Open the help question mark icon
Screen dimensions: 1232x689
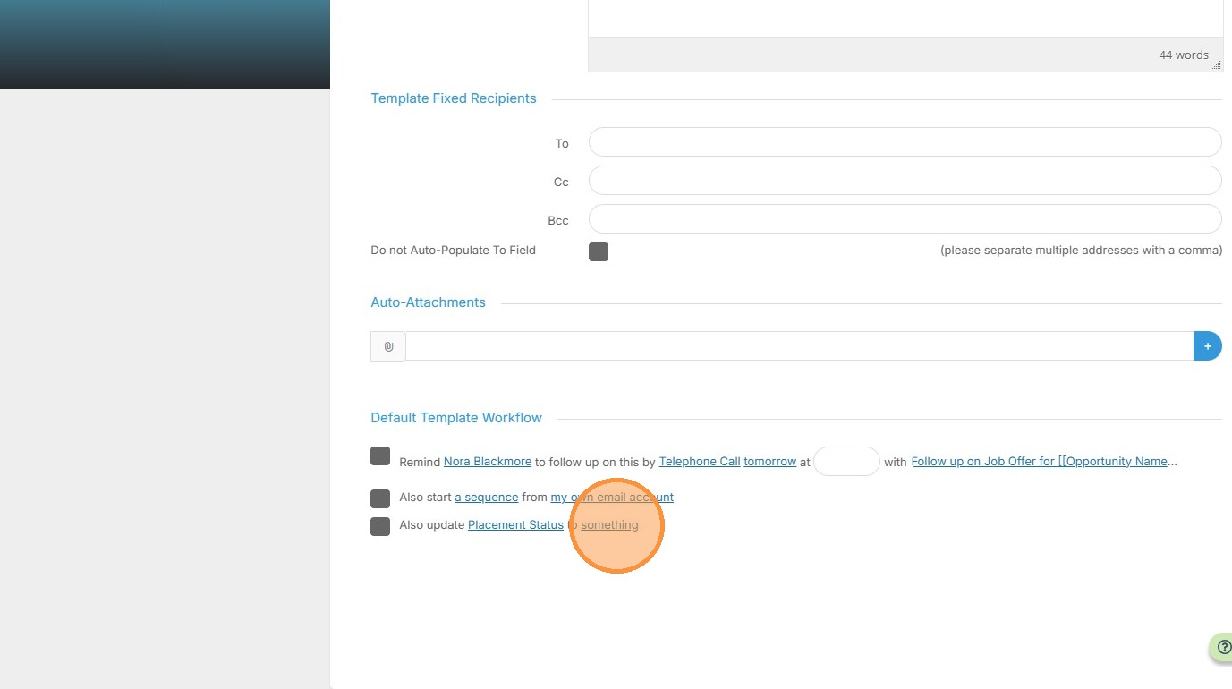click(1223, 647)
